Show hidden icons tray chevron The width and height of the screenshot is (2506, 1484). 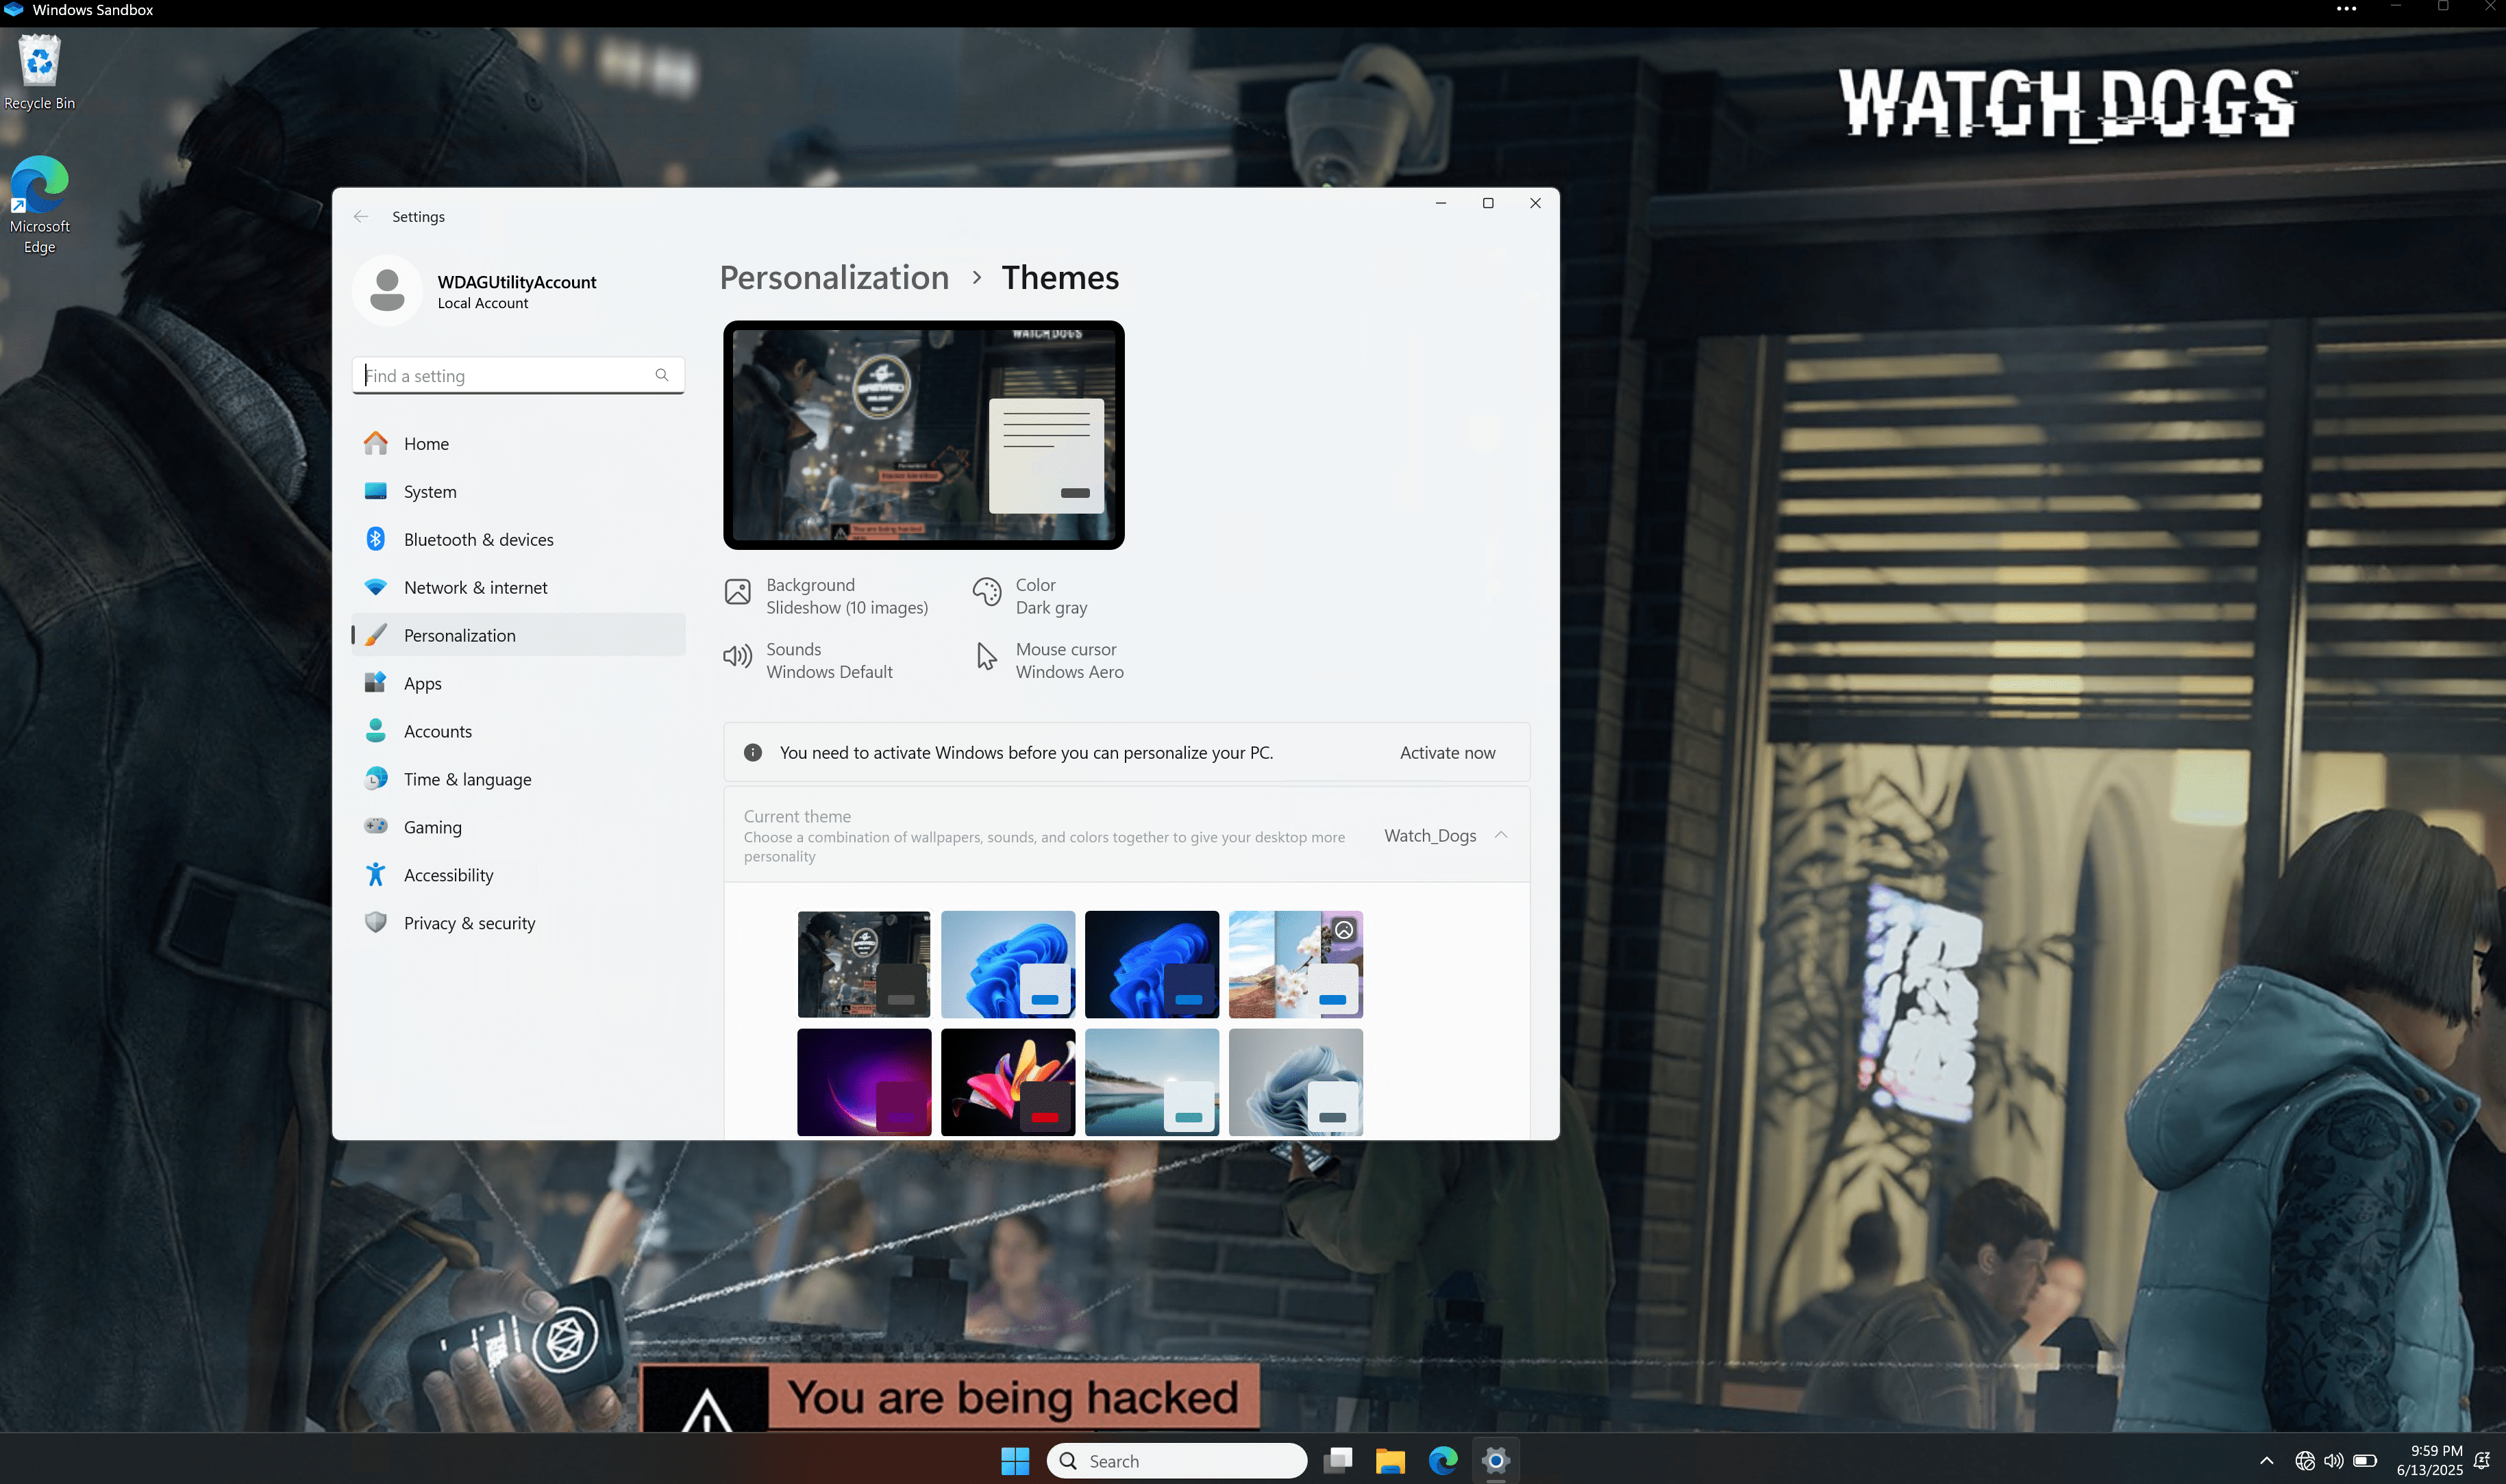click(2266, 1461)
